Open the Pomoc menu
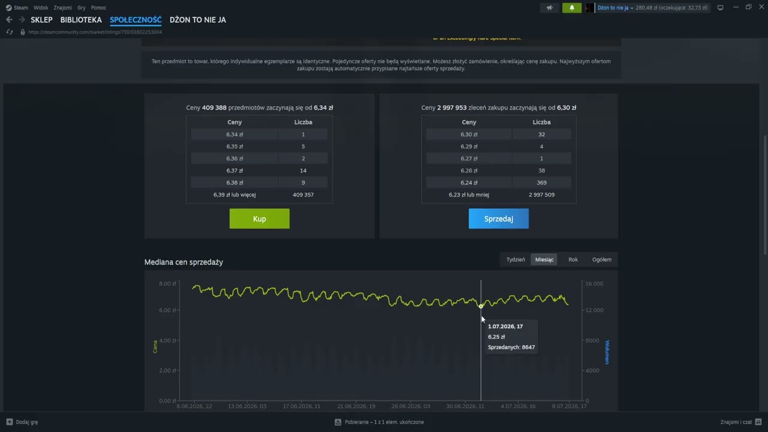 click(x=98, y=8)
